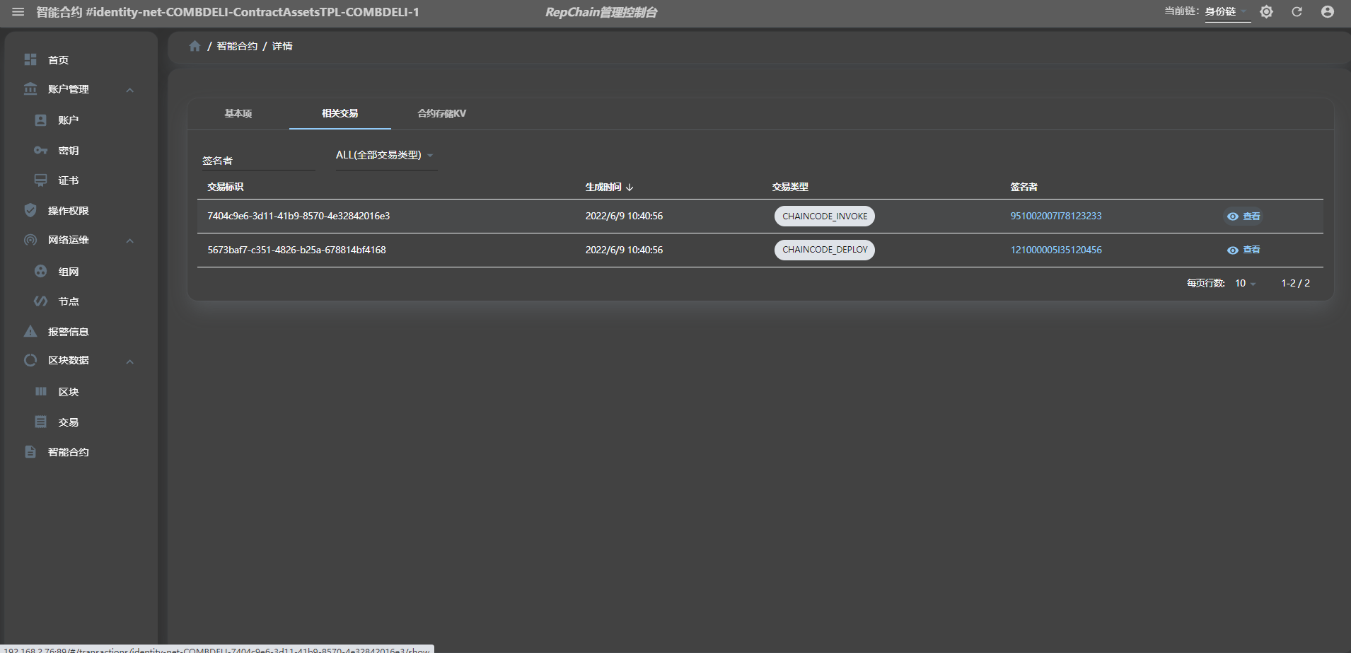Screen dimensions: 1351x653
Task: Click the 密钥 key icon
Action: 41,151
